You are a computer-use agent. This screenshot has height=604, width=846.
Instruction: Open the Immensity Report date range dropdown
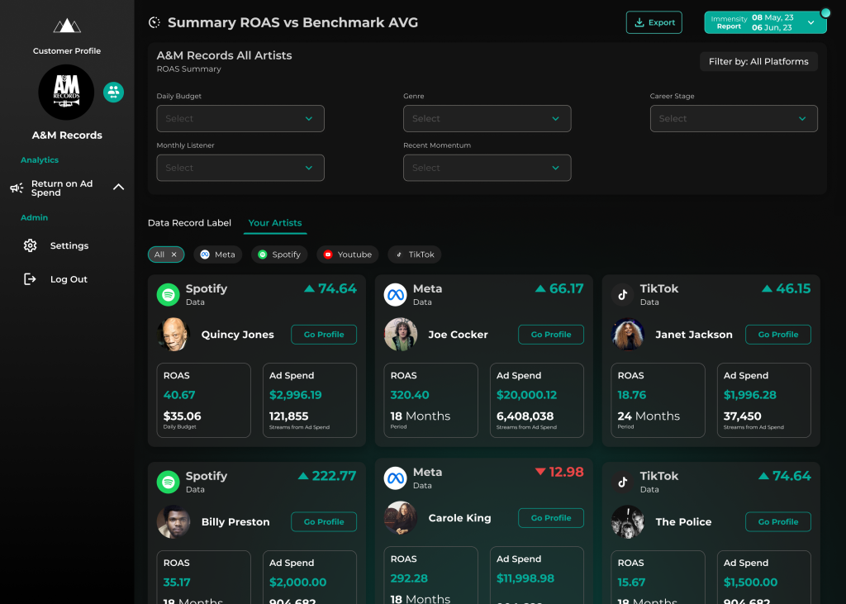click(765, 22)
